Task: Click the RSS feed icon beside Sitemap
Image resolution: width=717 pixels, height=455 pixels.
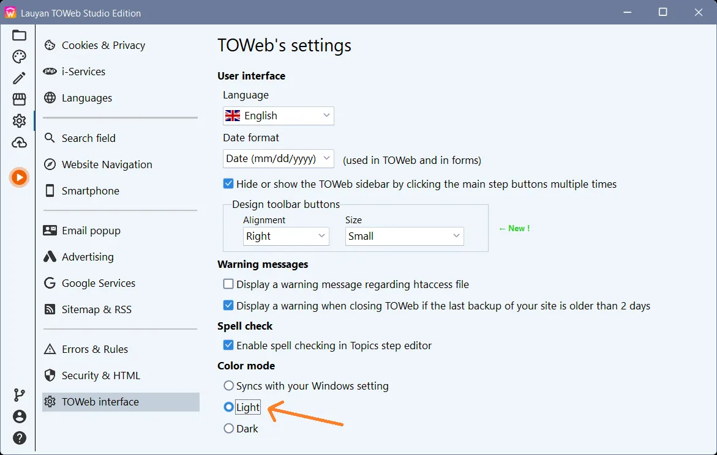Action: pos(50,309)
